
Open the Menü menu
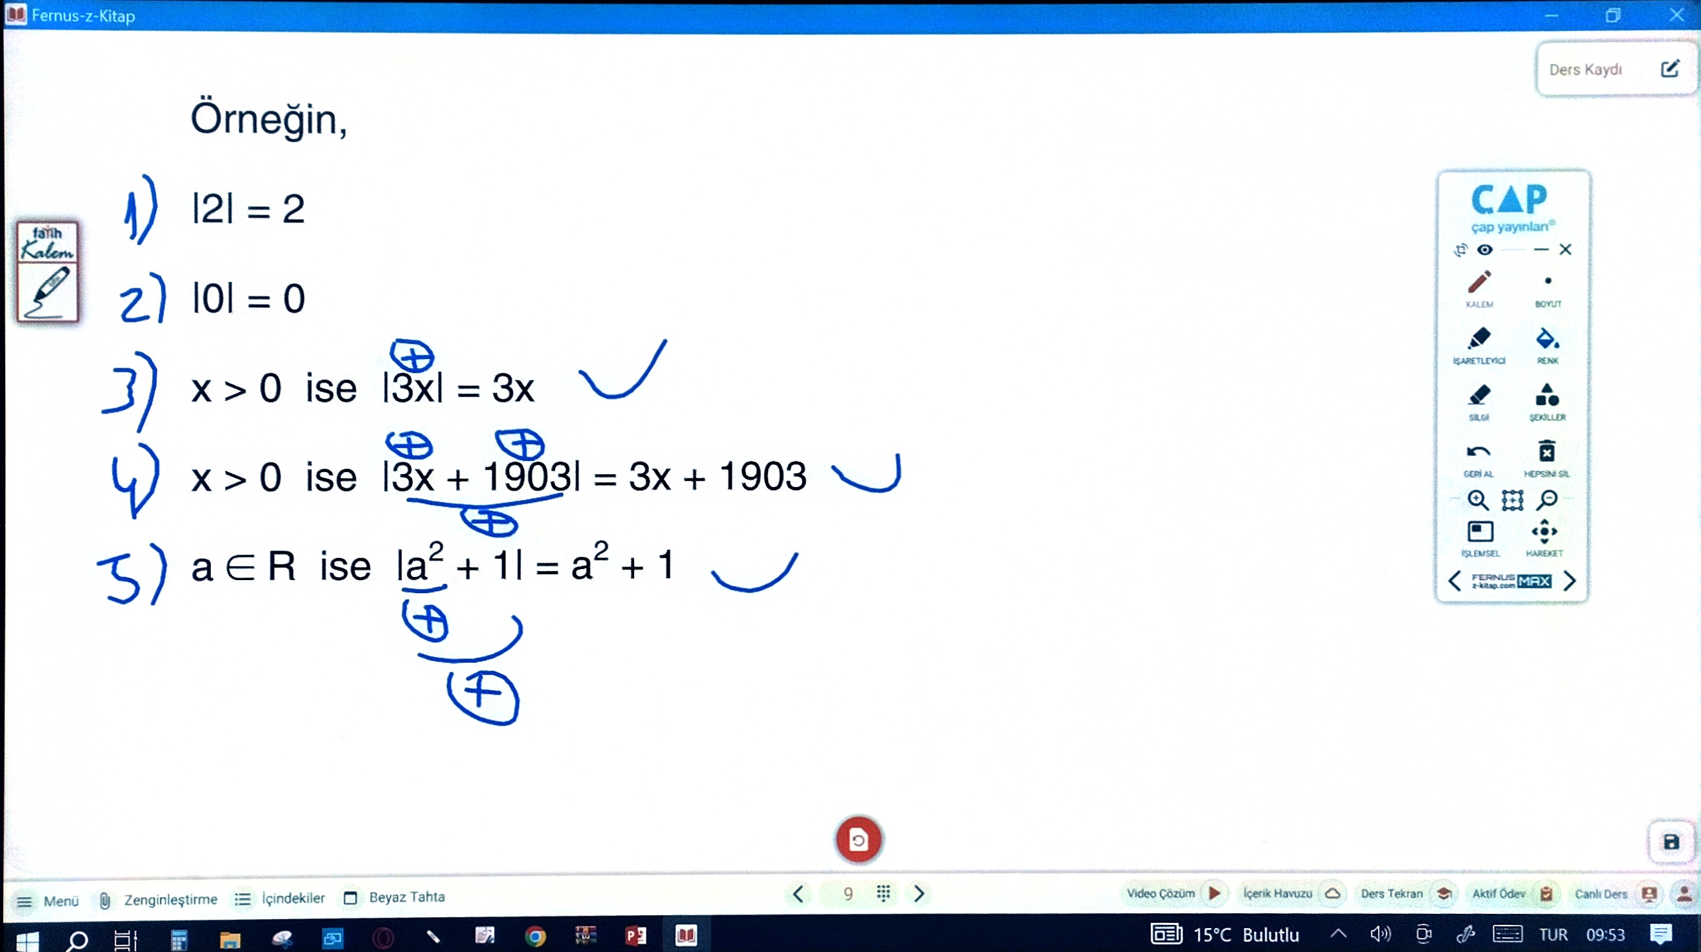pyautogui.click(x=47, y=899)
